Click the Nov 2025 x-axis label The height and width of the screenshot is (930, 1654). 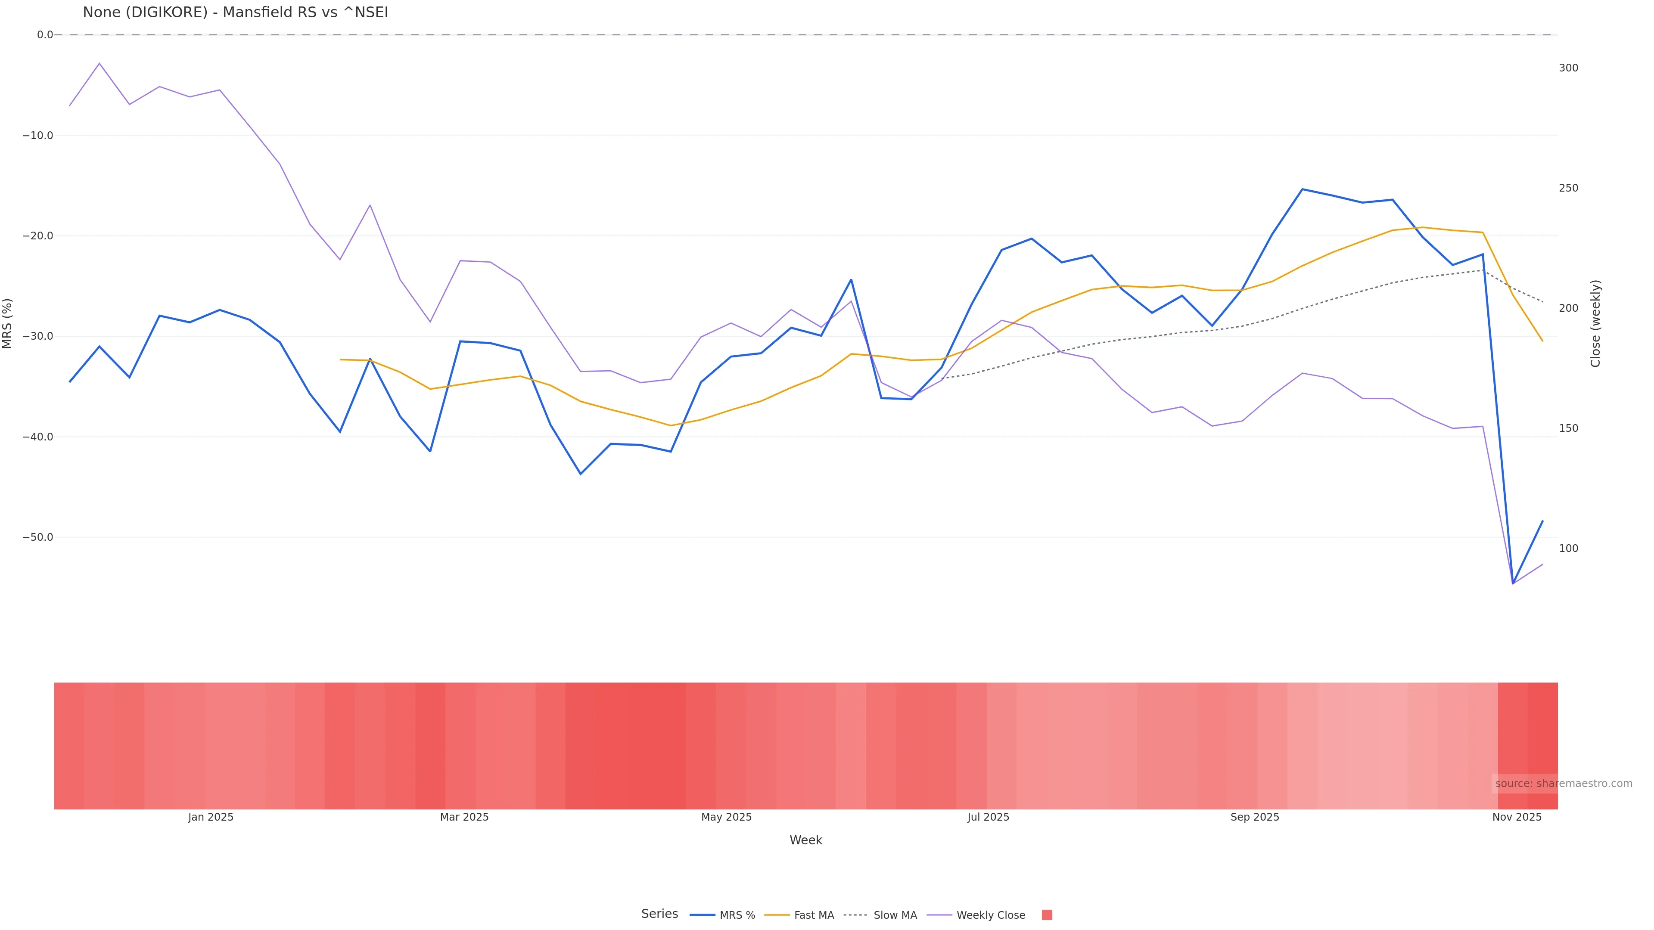point(1517,817)
